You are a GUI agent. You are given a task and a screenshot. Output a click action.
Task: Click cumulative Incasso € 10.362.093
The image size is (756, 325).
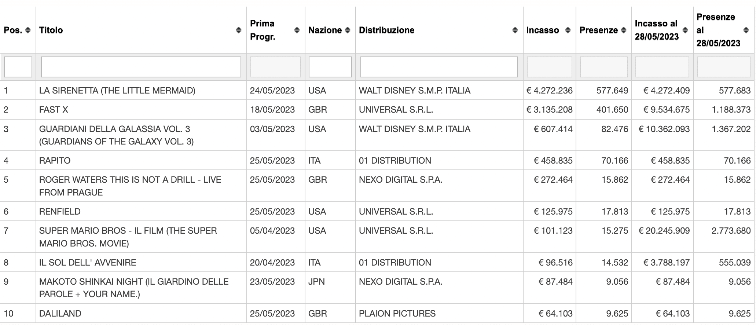tap(664, 129)
